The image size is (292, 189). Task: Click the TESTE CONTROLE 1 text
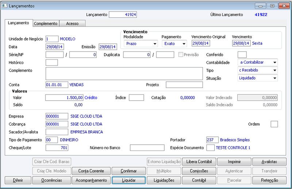tap(233, 148)
